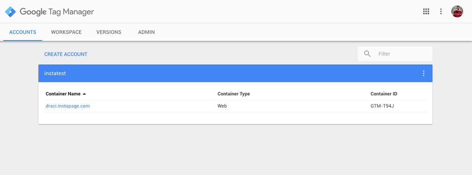472x175 pixels.
Task: Click the Container Type column header
Action: tap(234, 94)
